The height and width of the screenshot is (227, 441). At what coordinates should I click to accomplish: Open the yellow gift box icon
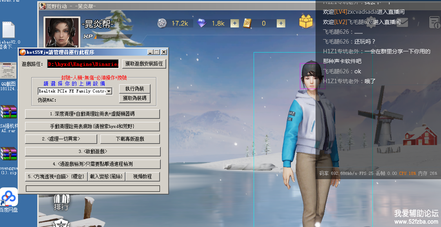[x=306, y=22]
